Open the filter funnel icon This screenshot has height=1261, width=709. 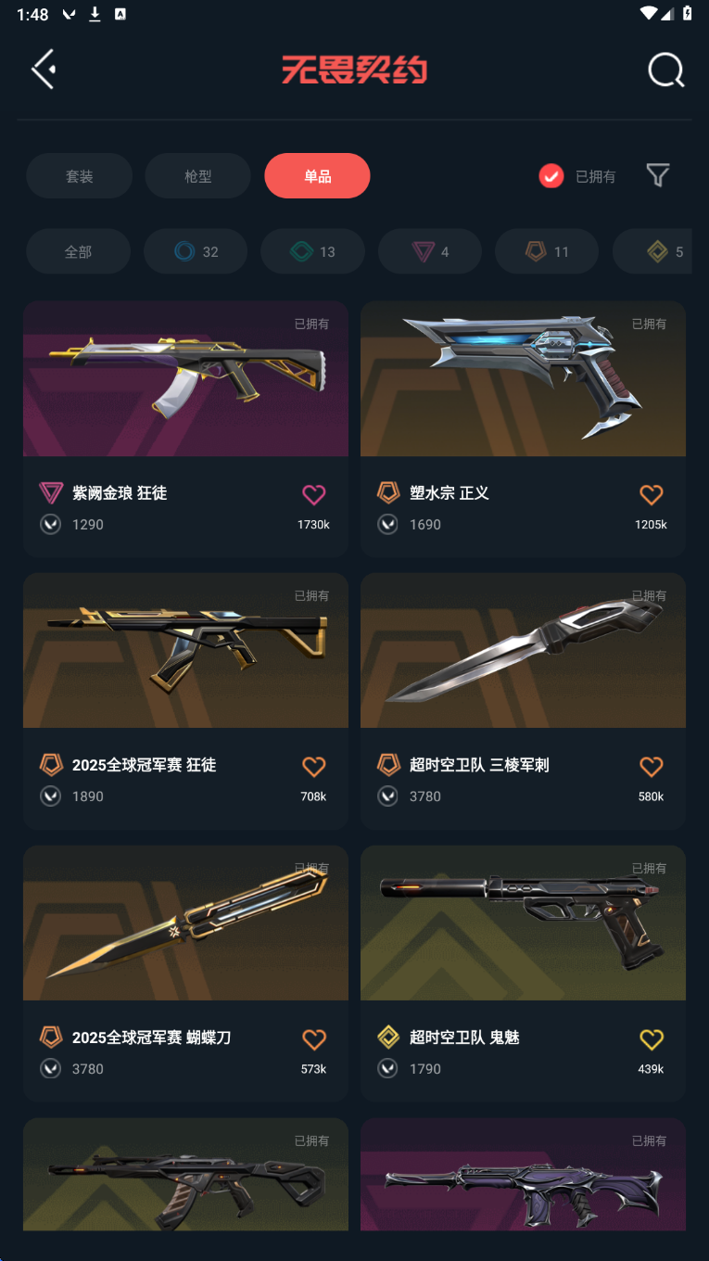pyautogui.click(x=658, y=175)
